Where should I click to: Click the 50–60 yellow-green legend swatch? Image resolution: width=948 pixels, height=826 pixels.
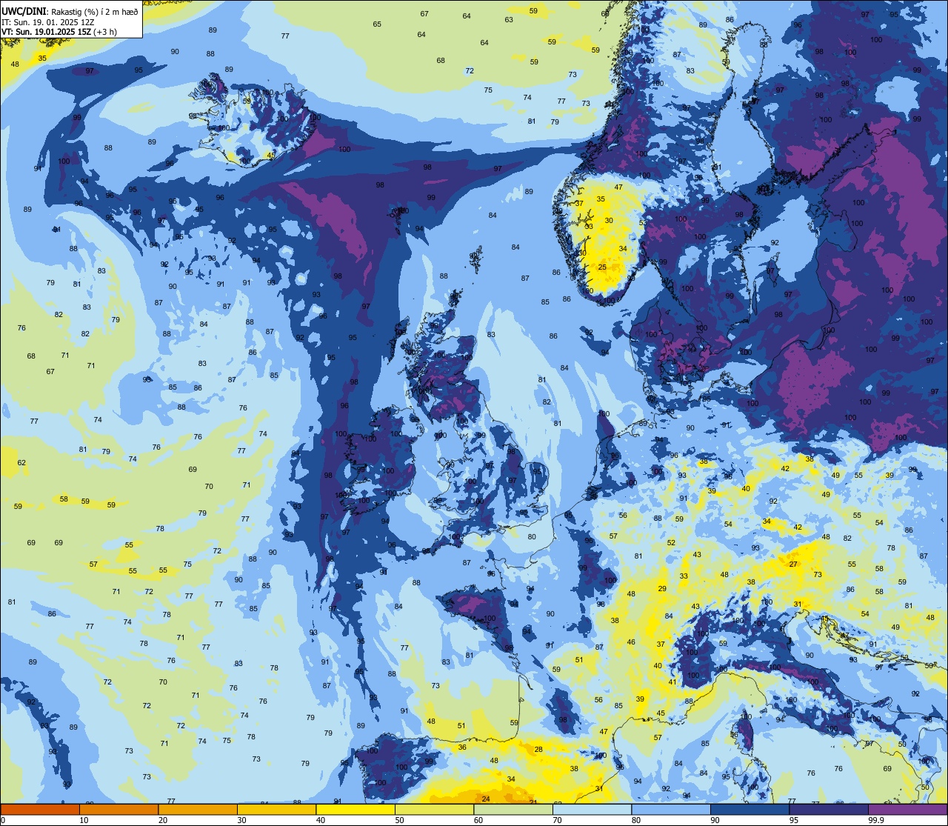click(434, 809)
